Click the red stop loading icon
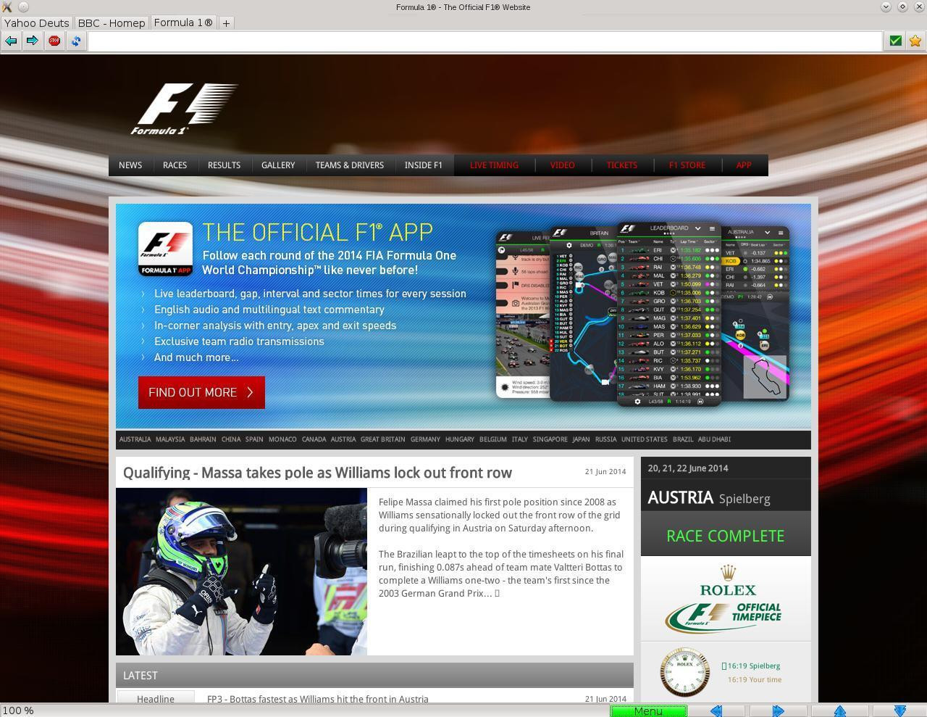 [54, 41]
